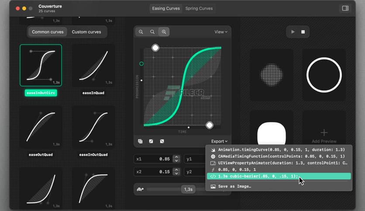Image resolution: width=365 pixels, height=211 pixels.
Task: Click the Couverture window title
Action: [50, 6]
